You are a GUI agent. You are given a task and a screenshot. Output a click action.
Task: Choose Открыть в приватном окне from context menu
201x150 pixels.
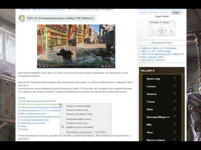79,114
